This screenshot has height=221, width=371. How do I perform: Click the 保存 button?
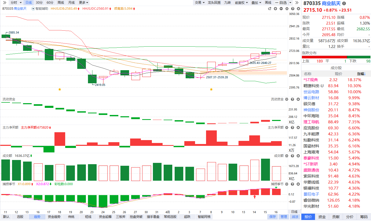click(x=273, y=217)
